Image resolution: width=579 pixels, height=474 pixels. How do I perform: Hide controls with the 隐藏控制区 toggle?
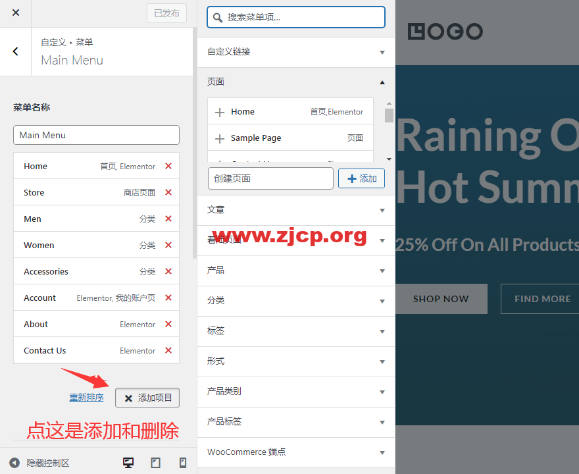tap(39, 463)
